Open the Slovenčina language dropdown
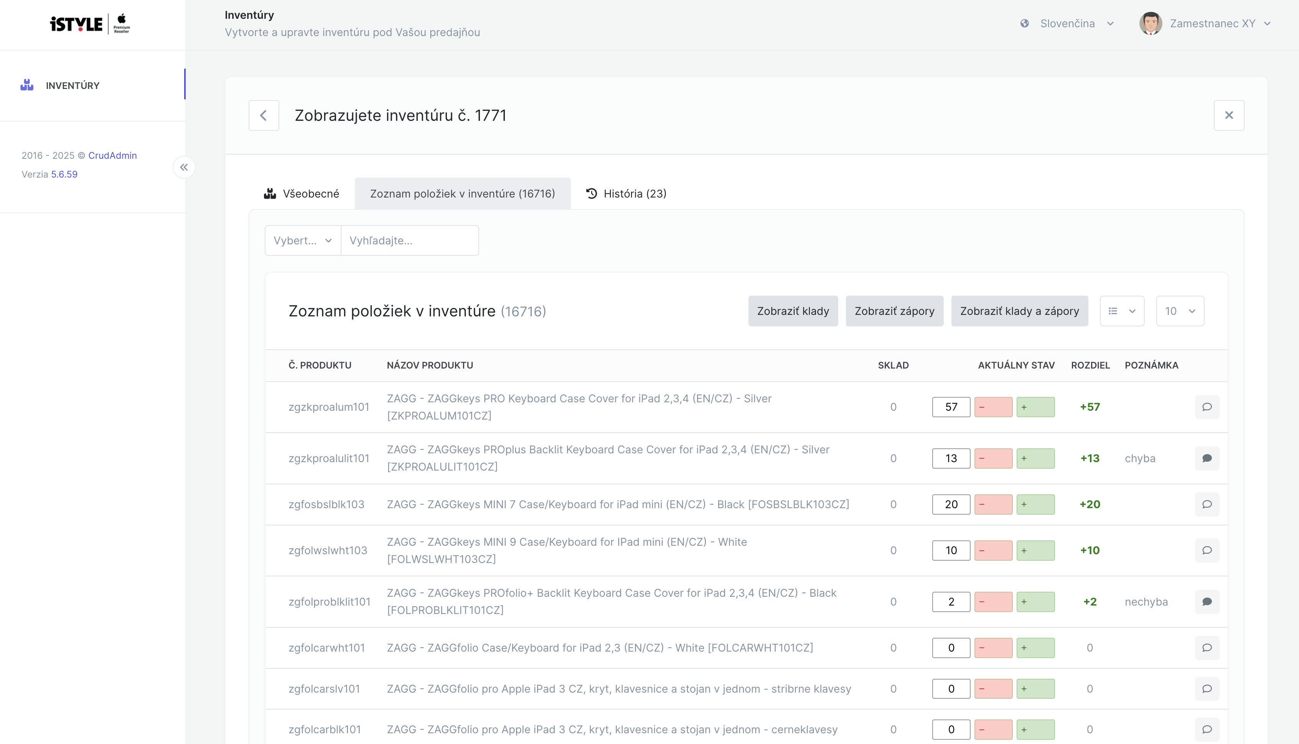Screen dimensions: 1299x744 [x=1067, y=23]
